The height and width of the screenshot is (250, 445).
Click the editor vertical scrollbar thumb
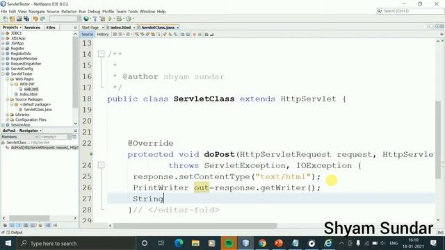point(438,140)
